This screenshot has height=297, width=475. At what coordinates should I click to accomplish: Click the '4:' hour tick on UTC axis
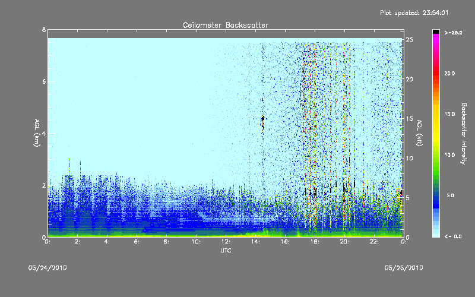click(x=107, y=242)
